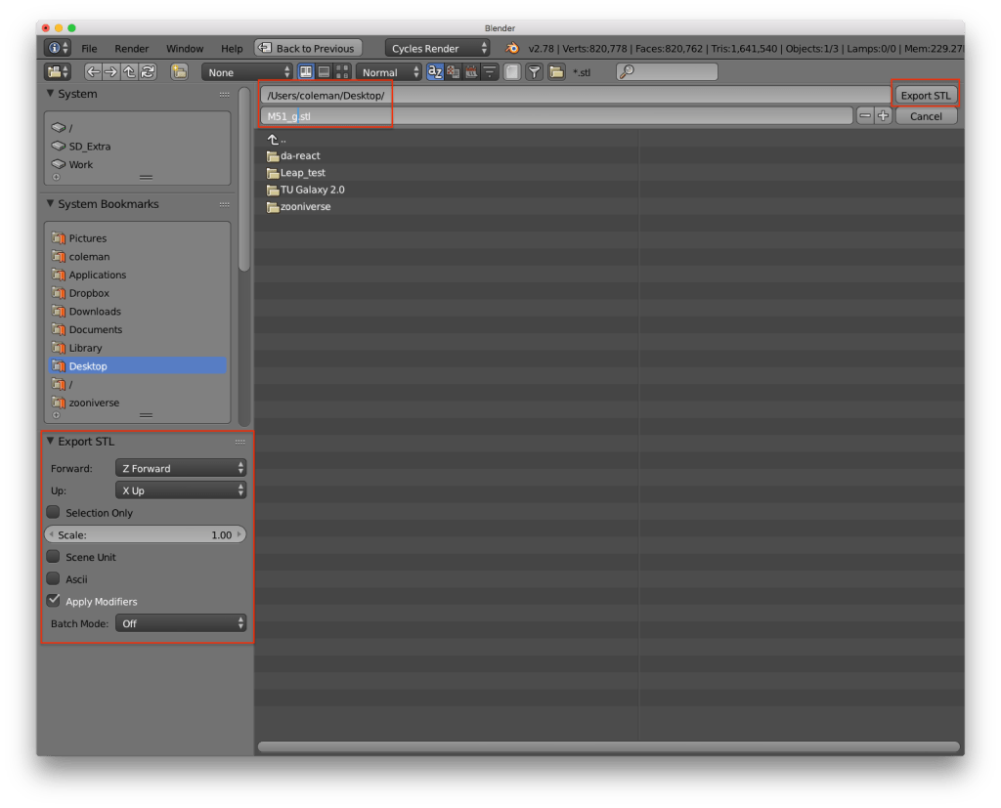Click the Cancel button
The height and width of the screenshot is (808, 1001).
coord(926,116)
